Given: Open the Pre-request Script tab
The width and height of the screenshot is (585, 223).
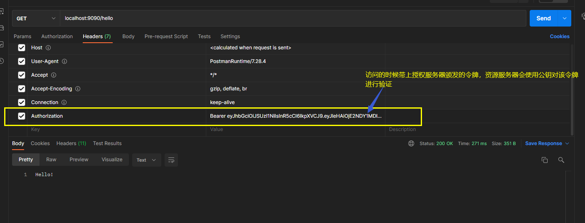Looking at the screenshot, I should point(166,36).
